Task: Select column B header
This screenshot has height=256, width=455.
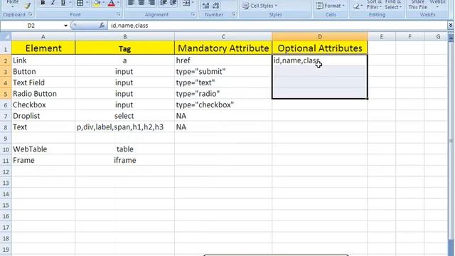Action: (x=125, y=36)
